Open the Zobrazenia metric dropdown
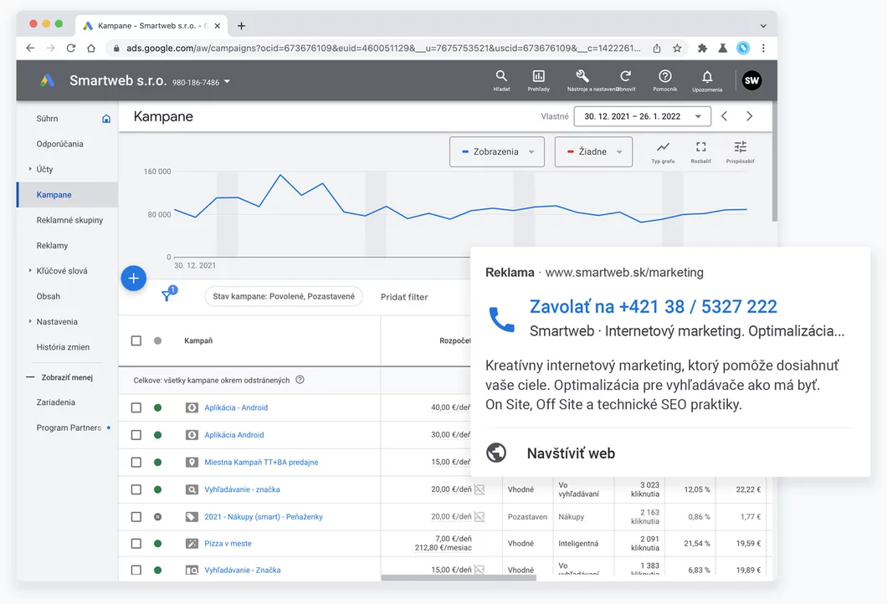This screenshot has width=887, height=604. pos(497,151)
